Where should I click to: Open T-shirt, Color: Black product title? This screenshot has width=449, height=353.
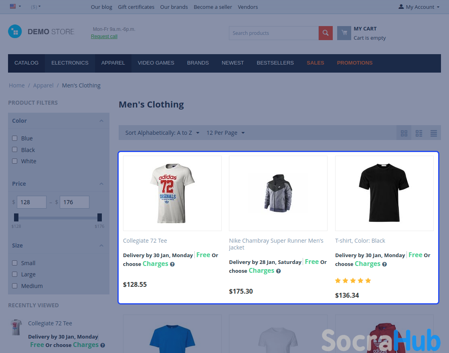point(360,241)
